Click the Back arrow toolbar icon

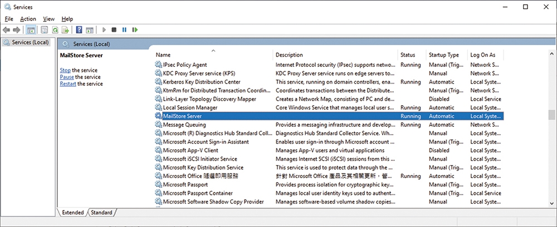6,30
